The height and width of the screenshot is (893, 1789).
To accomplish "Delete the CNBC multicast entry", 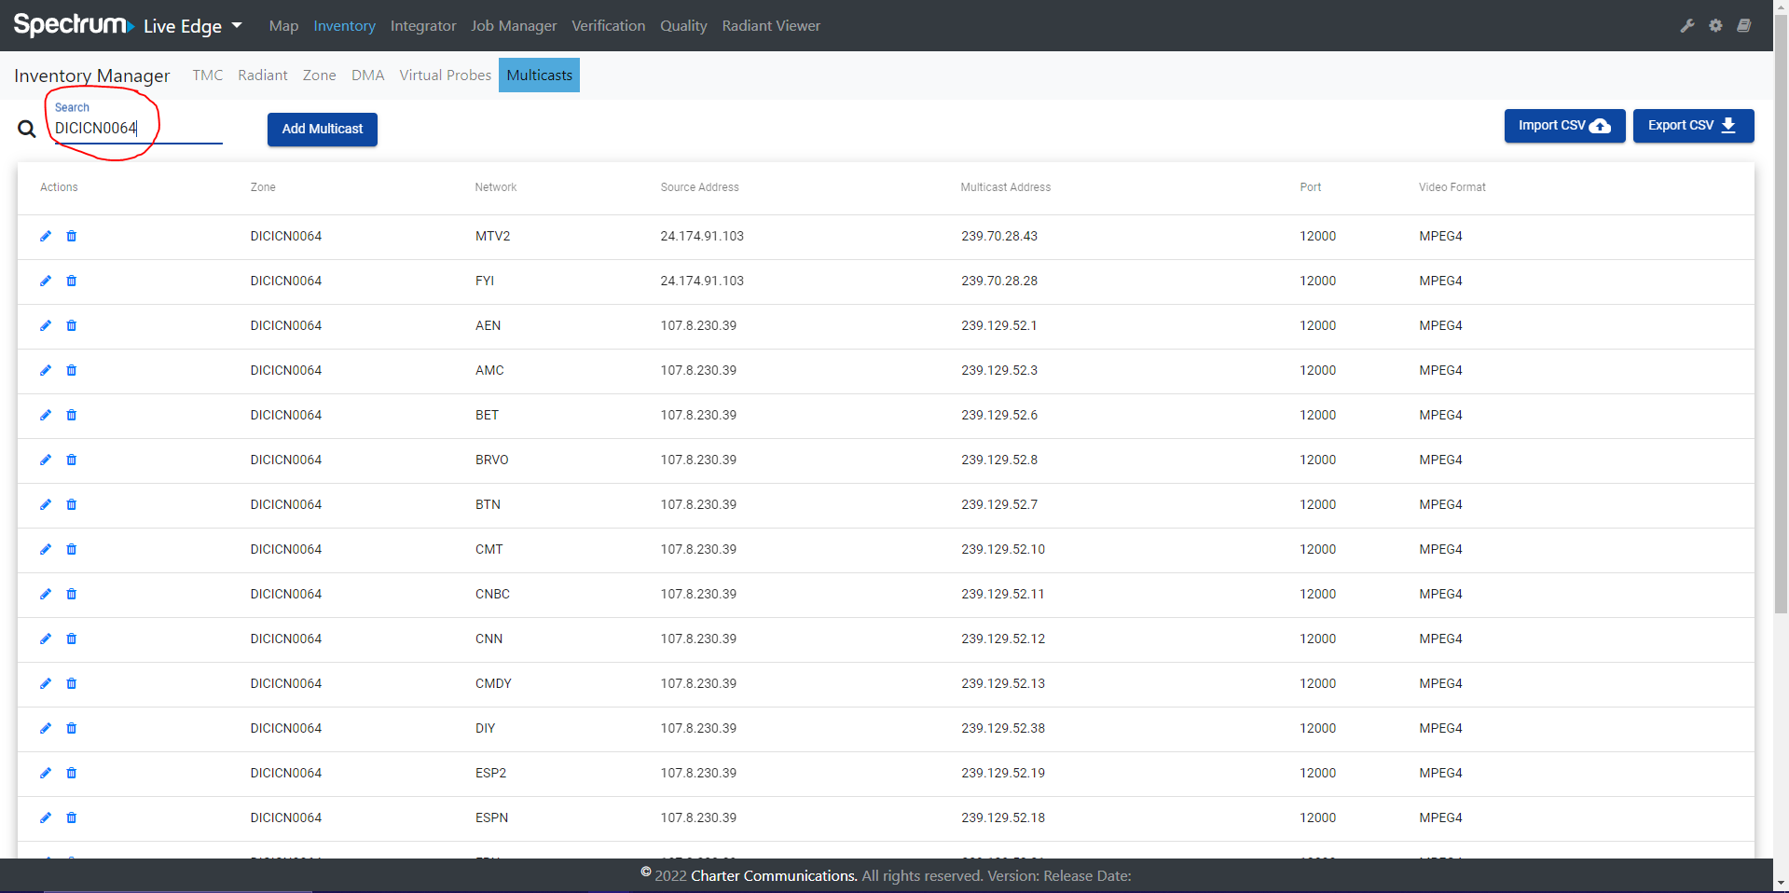I will click(x=72, y=594).
